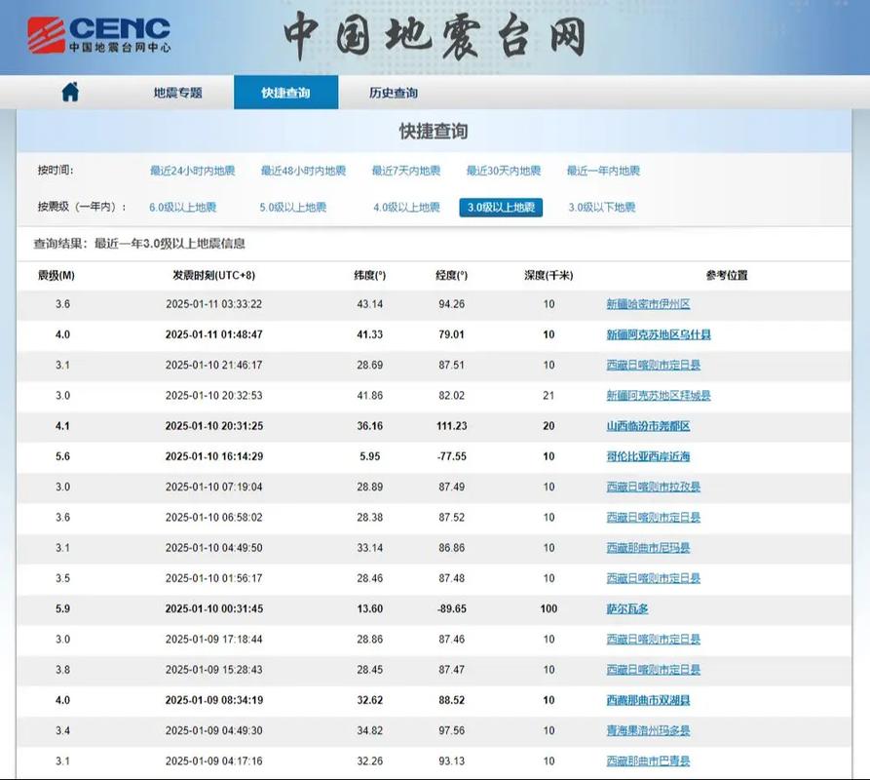The image size is (870, 780).
Task: Switch to the 历史查询 tab
Action: pyautogui.click(x=394, y=93)
